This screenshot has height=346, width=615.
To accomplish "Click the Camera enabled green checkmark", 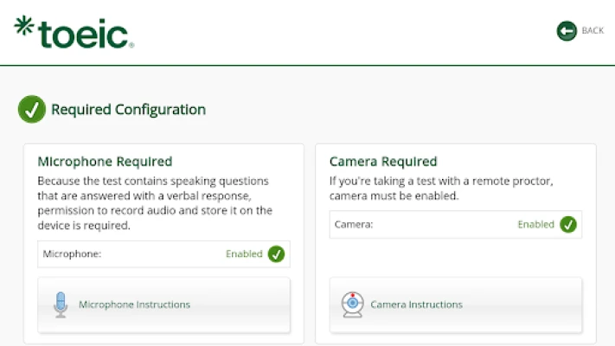I will 568,225.
